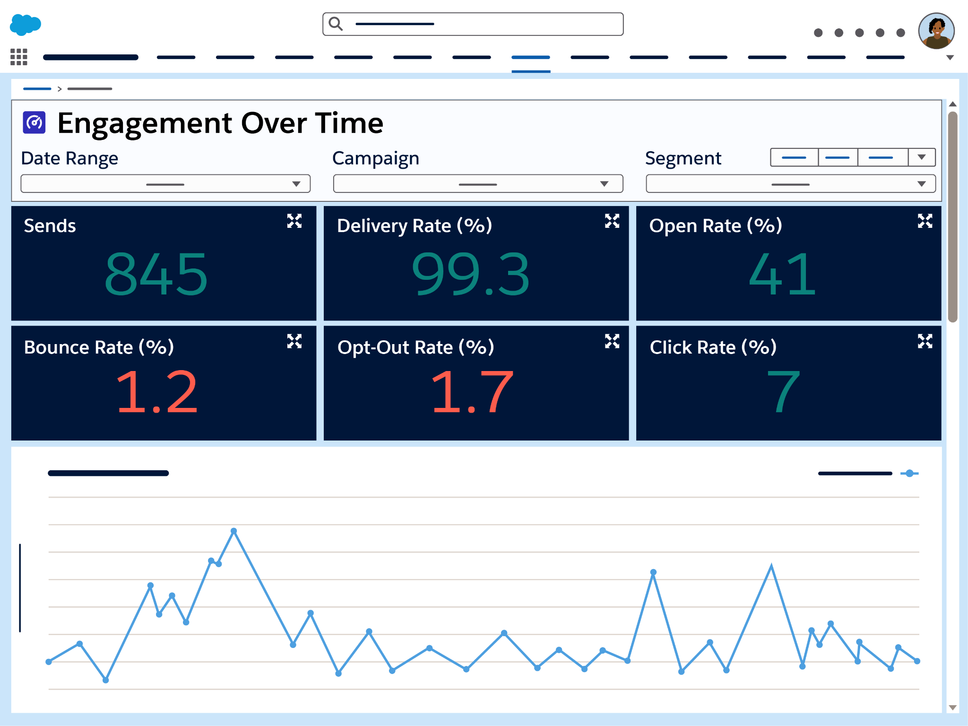The height and width of the screenshot is (726, 968).
Task: Click the scrollbar down arrow
Action: coord(953,708)
